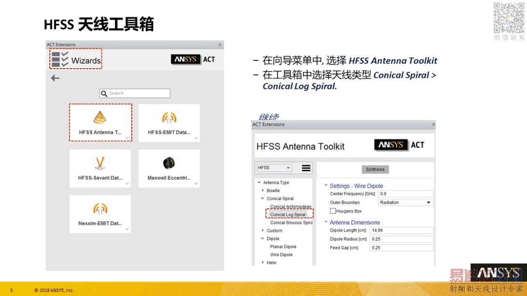
Task: Open Maxwell Eccentricity wizard icon
Action: [169, 163]
